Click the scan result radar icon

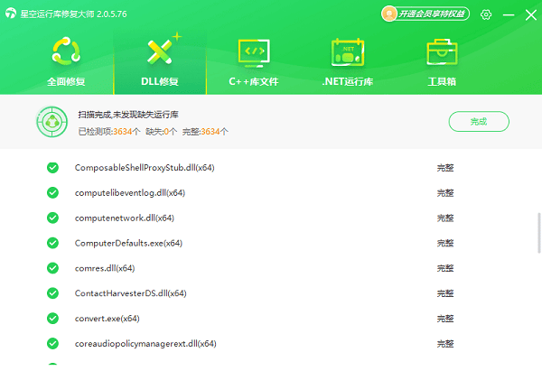pos(52,122)
